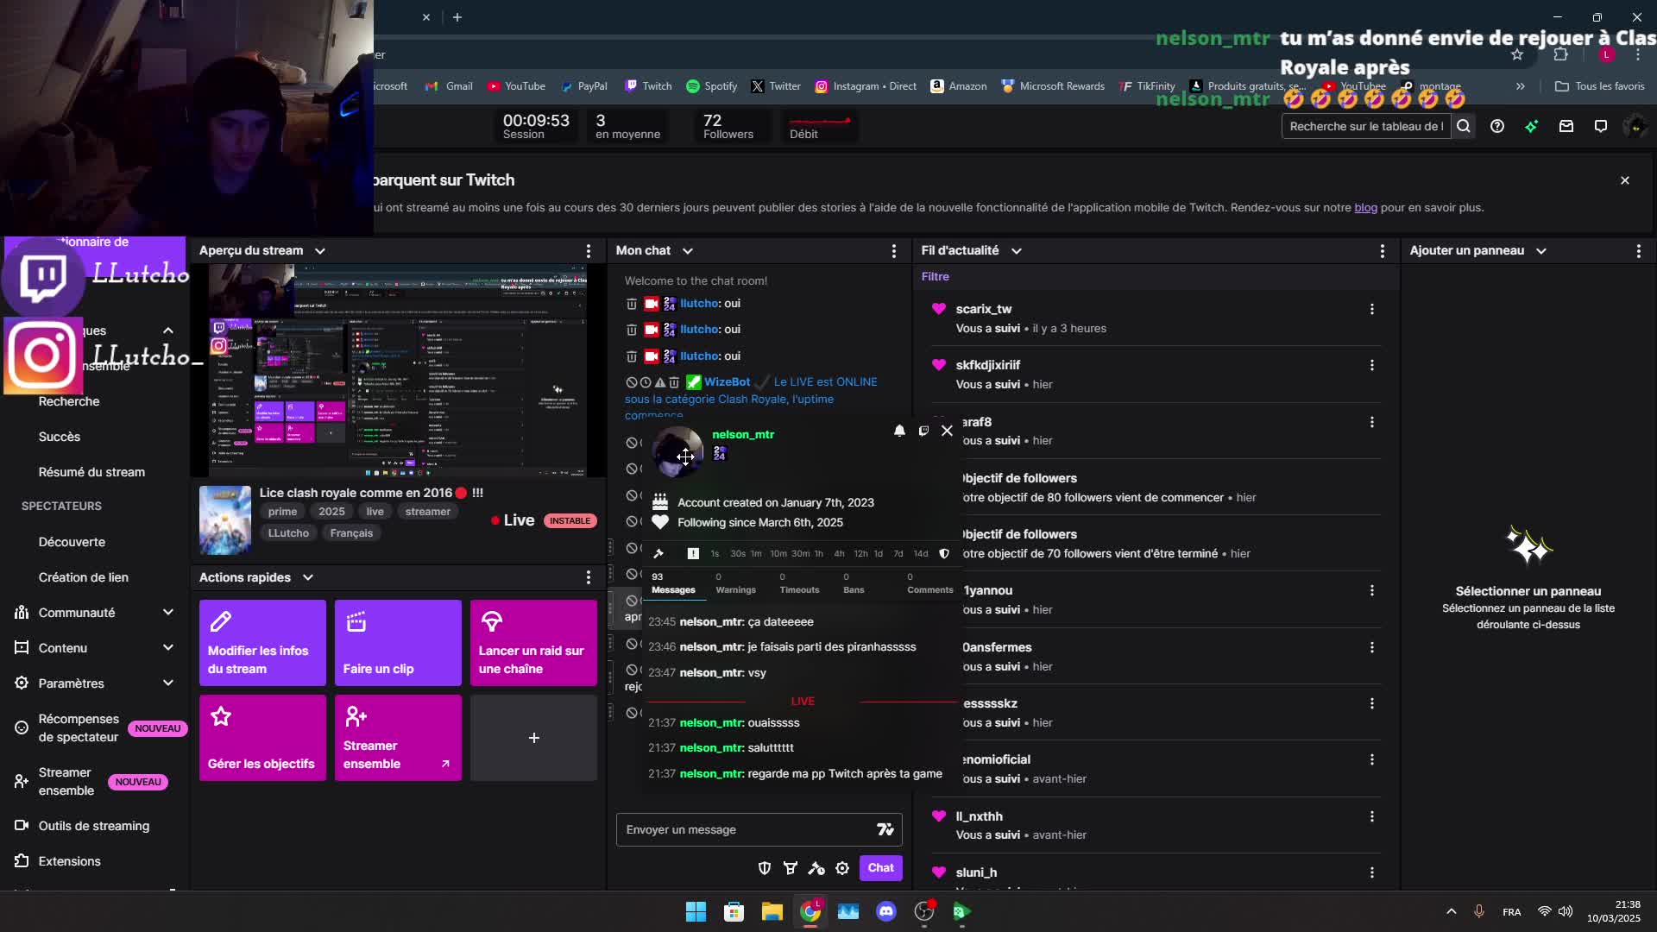The height and width of the screenshot is (932, 1657).
Task: Open the Fil d'actualité three-dot menu
Action: [x=1383, y=250]
